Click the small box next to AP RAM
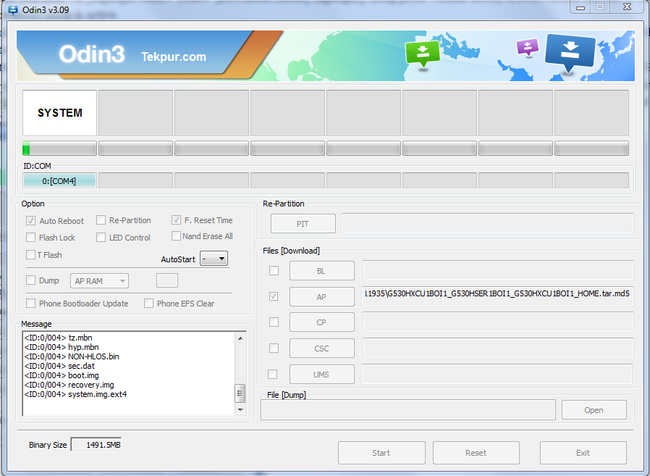The height and width of the screenshot is (476, 650). pos(167,280)
